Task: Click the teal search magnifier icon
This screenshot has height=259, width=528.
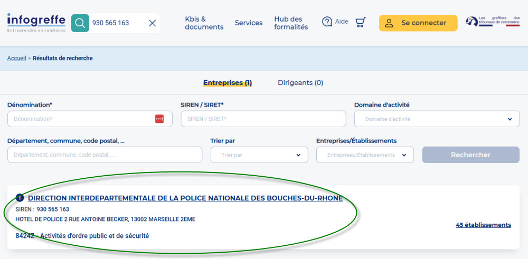Action: [x=80, y=23]
